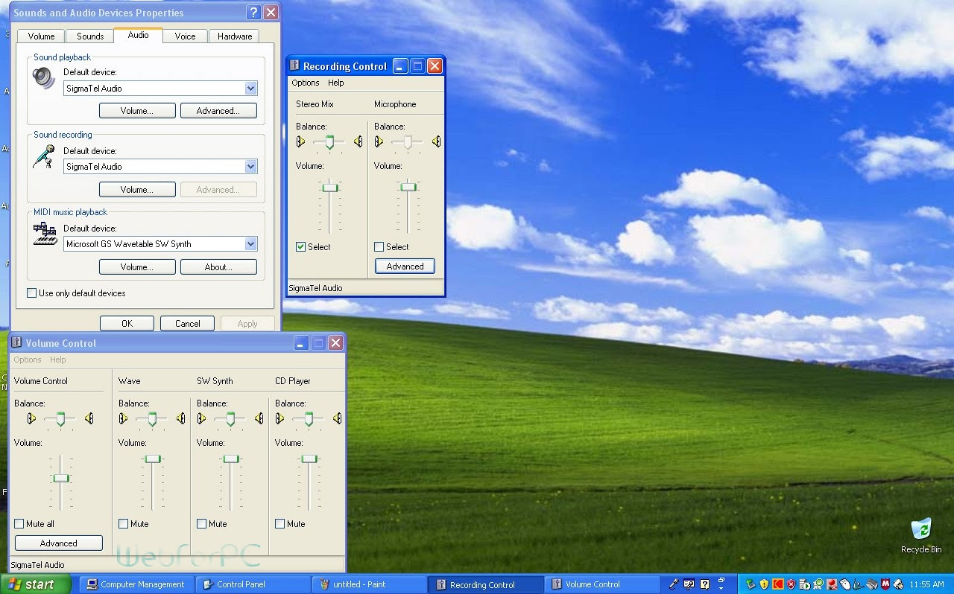Viewport: 954px width, 594px height.
Task: Click Volume button under Sound recording
Action: coord(137,190)
